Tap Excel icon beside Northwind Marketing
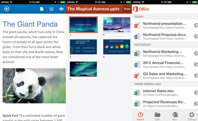 coord(137,54)
